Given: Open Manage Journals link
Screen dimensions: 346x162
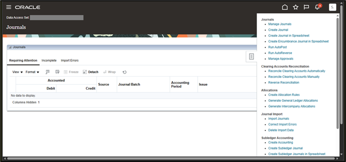Looking at the screenshot, I should coord(280,24).
